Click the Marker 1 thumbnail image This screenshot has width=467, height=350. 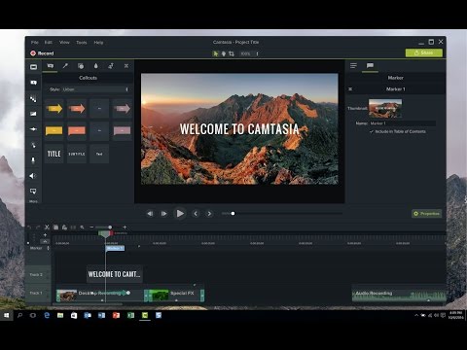click(385, 108)
